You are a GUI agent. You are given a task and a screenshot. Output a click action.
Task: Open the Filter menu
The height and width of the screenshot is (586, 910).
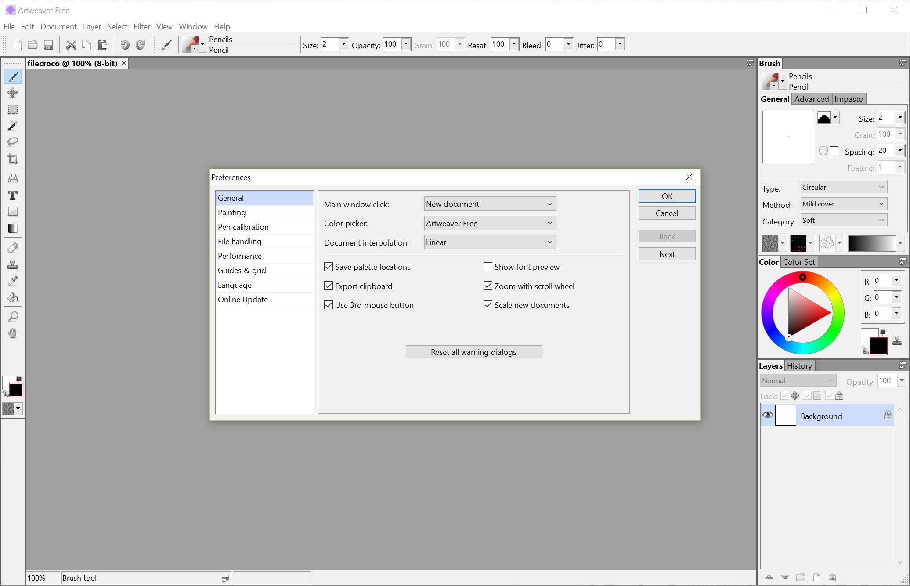tap(141, 27)
